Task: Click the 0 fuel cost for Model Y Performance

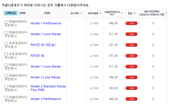Action: pyautogui.click(x=153, y=23)
